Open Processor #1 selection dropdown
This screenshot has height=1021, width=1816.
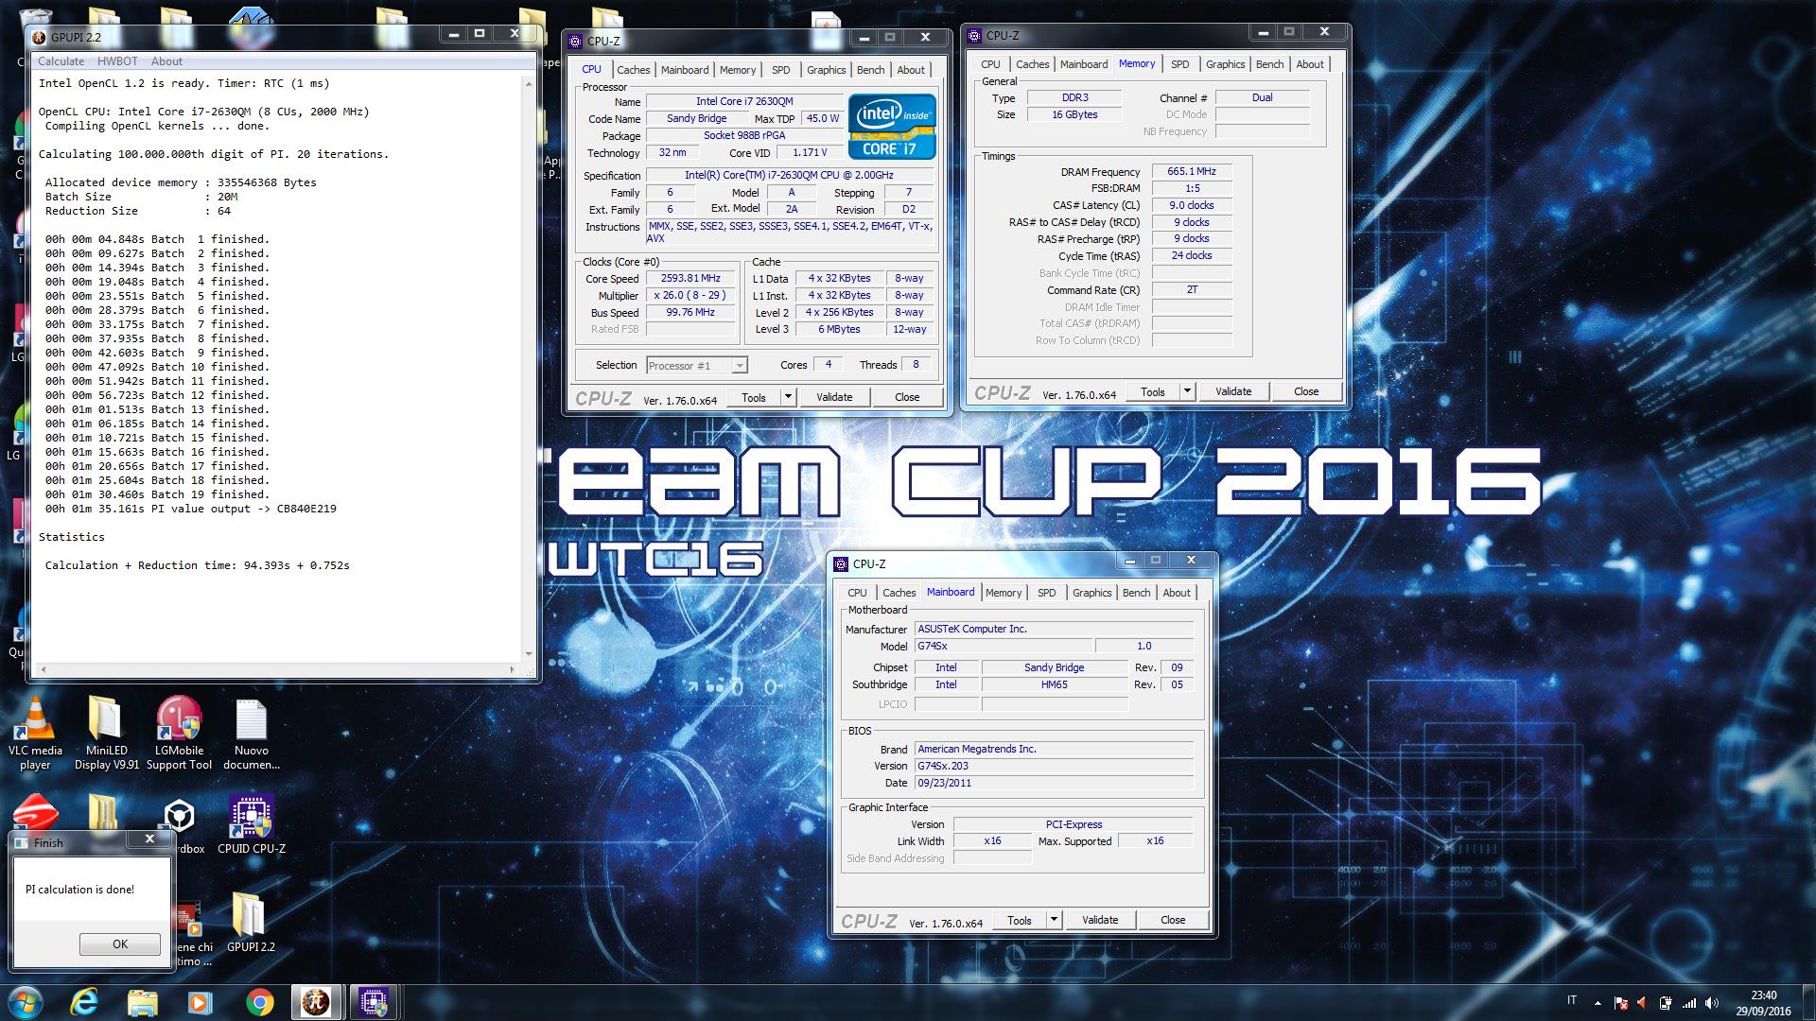pos(697,366)
